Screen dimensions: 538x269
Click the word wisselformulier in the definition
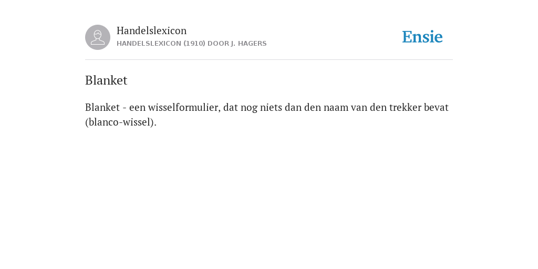(183, 107)
